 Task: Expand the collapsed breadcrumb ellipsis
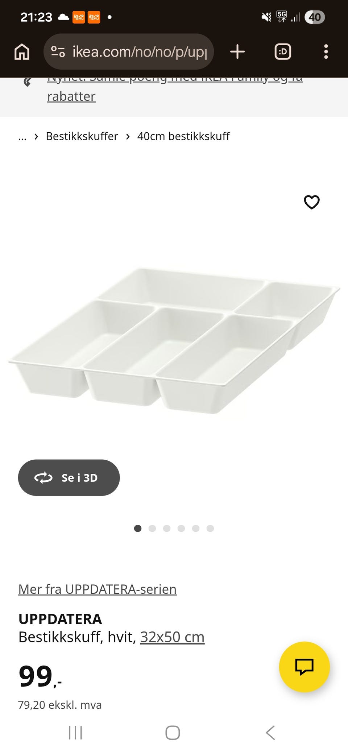(x=22, y=137)
